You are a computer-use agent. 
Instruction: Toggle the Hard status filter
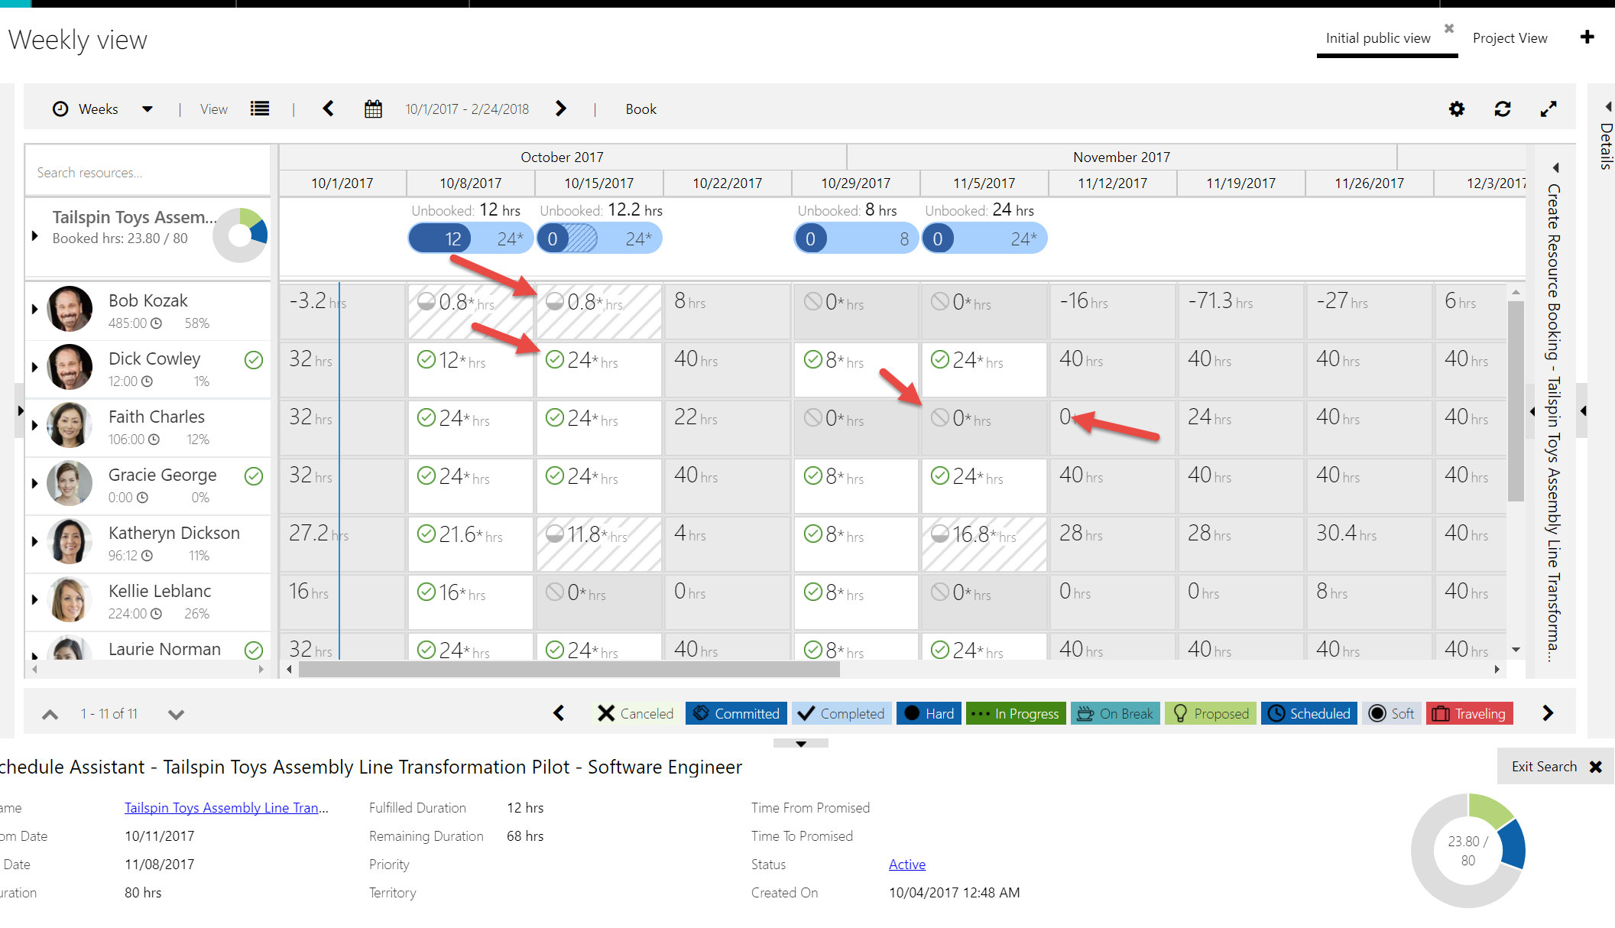coord(929,713)
